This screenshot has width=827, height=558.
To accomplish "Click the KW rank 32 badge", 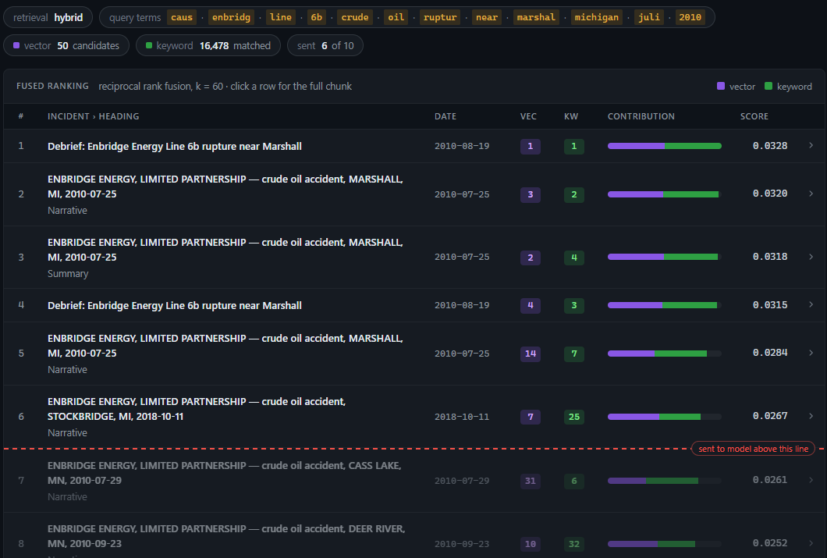I will tap(574, 544).
